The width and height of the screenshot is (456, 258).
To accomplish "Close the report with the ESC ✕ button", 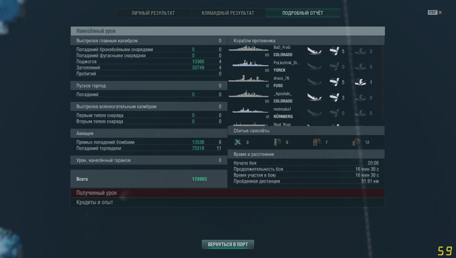I will click(435, 13).
